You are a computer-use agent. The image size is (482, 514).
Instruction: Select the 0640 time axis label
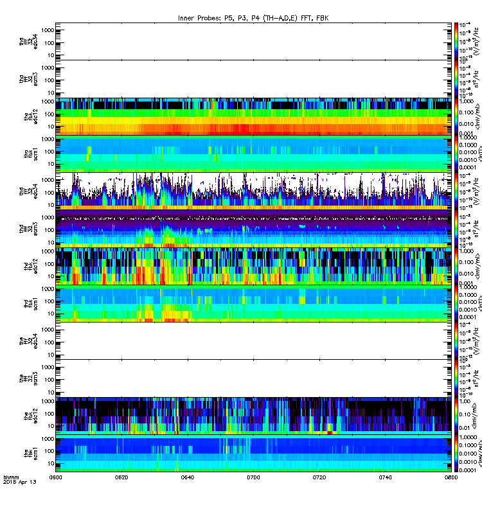187,477
